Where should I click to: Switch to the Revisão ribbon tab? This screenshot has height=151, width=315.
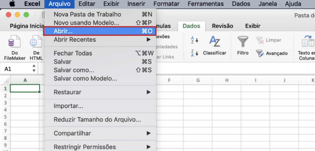222,26
